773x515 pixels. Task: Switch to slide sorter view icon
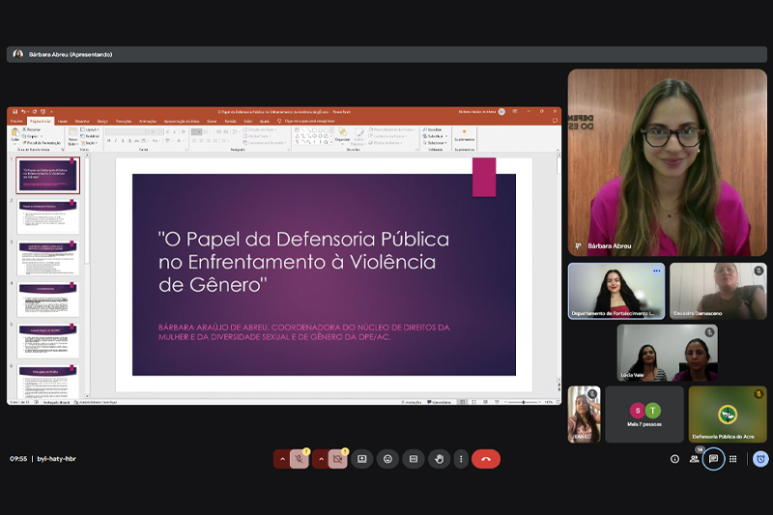coord(473,402)
